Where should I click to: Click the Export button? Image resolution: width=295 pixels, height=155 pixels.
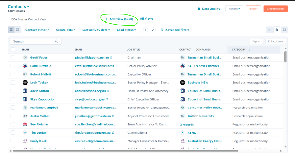coord(256,41)
